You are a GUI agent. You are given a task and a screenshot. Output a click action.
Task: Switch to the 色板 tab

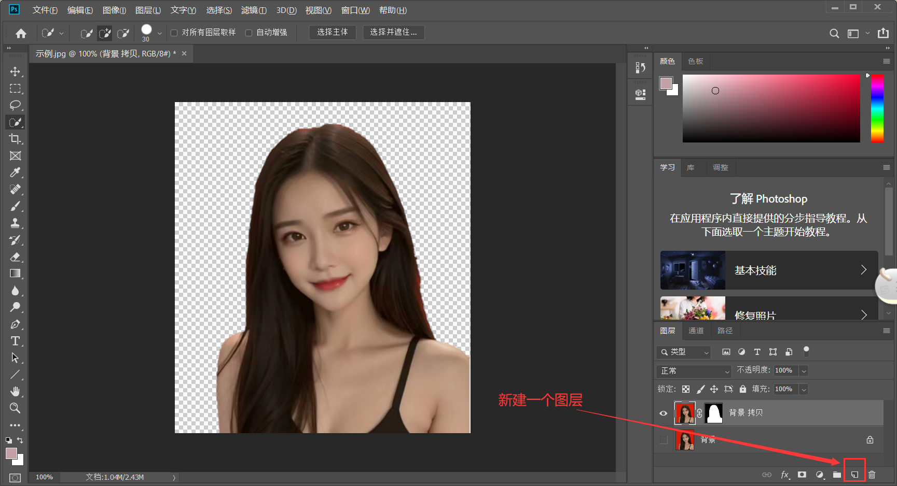695,61
